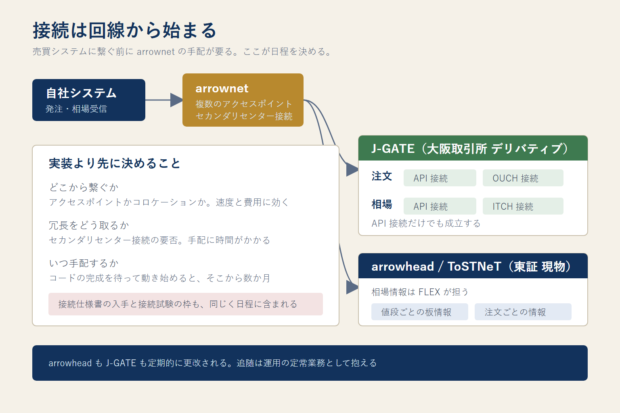Screen dimensions: 620x413
Task: Select the 値段ごとの板情報 chip
Action: pos(420,312)
